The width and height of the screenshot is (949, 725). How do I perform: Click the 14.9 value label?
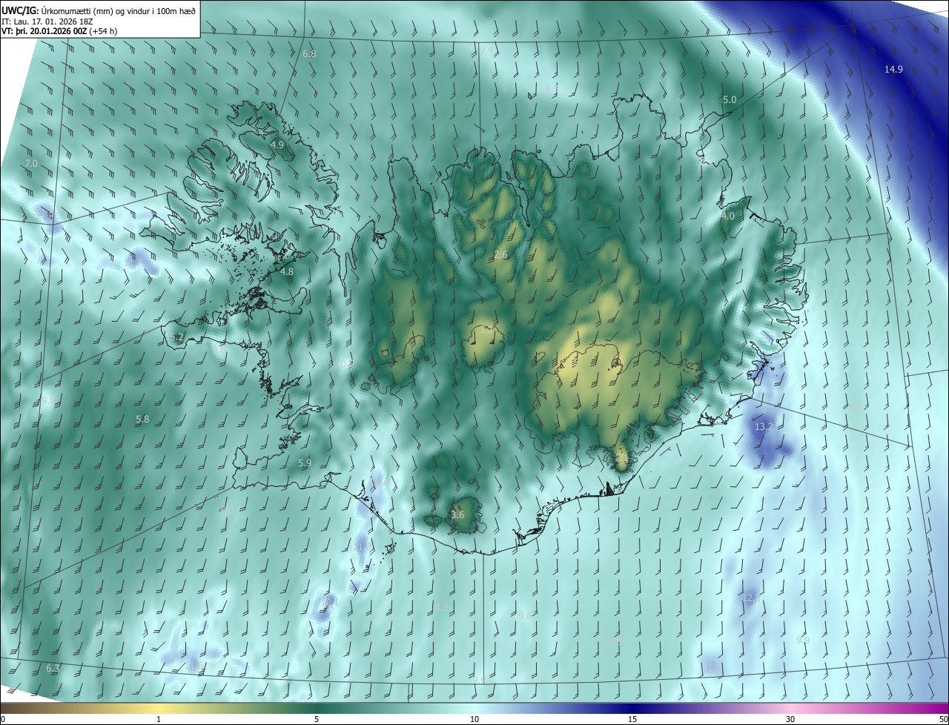[x=893, y=70]
